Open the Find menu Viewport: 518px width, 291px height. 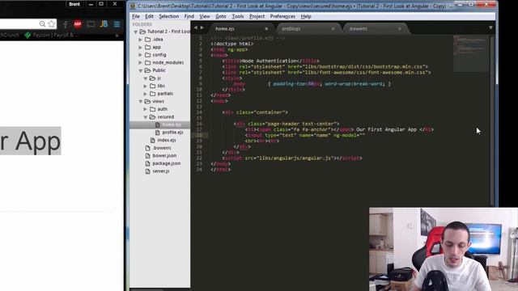click(189, 16)
